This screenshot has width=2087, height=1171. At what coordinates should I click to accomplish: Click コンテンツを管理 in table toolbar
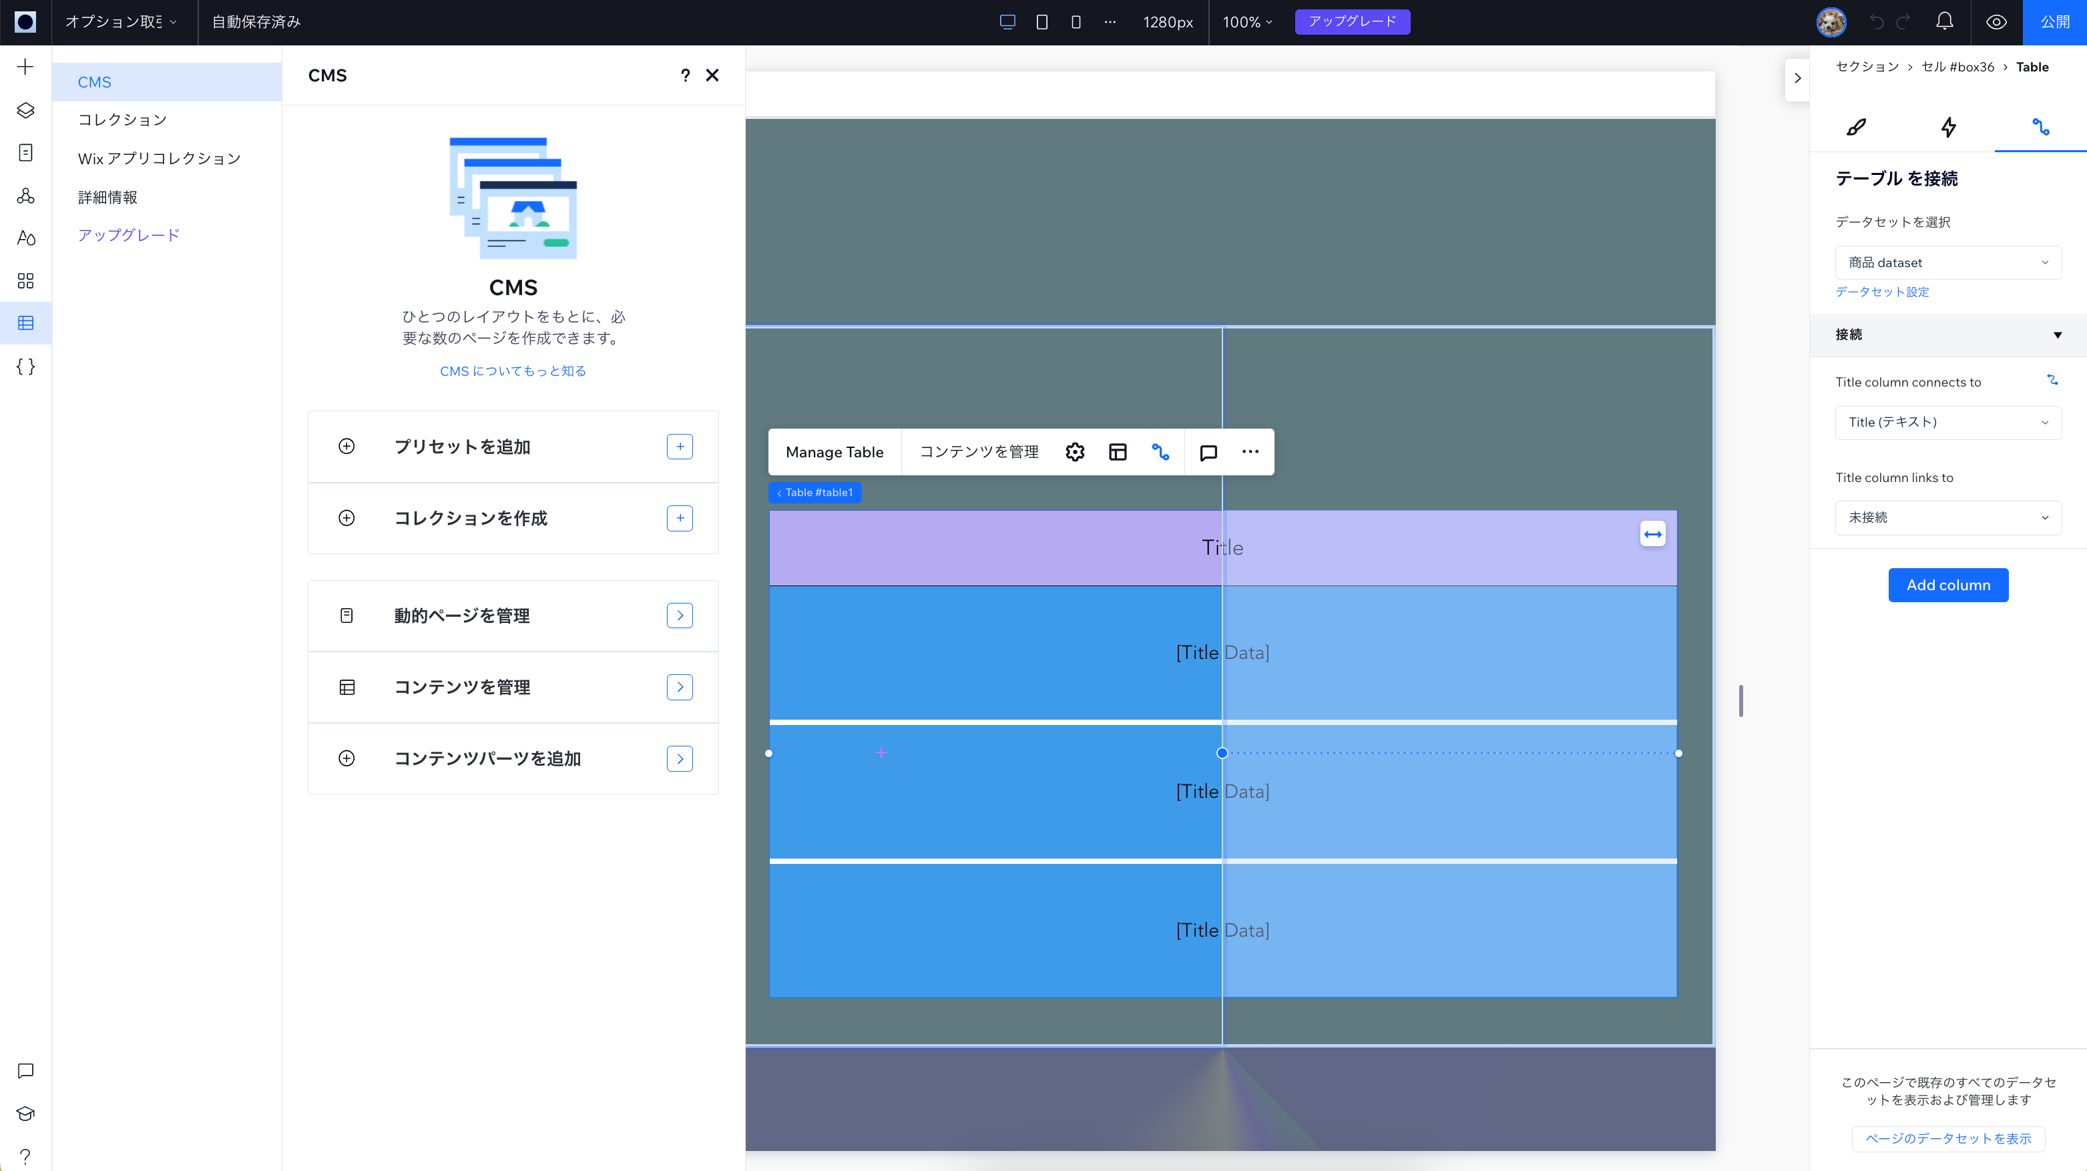[x=979, y=452]
